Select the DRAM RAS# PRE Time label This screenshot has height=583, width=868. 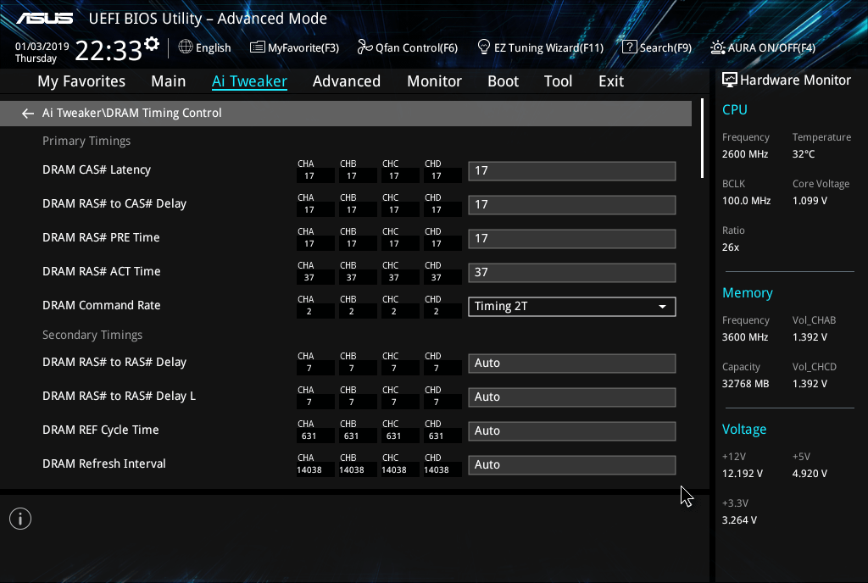[102, 237]
